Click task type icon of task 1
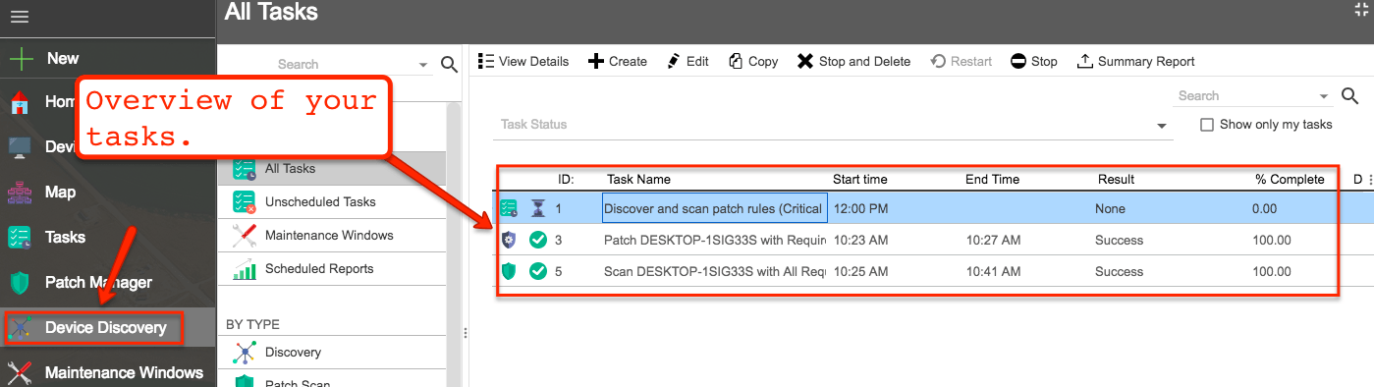 coord(509,208)
